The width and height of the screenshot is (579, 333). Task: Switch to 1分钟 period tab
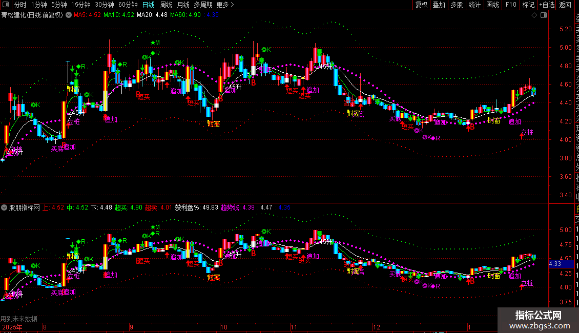coord(39,5)
